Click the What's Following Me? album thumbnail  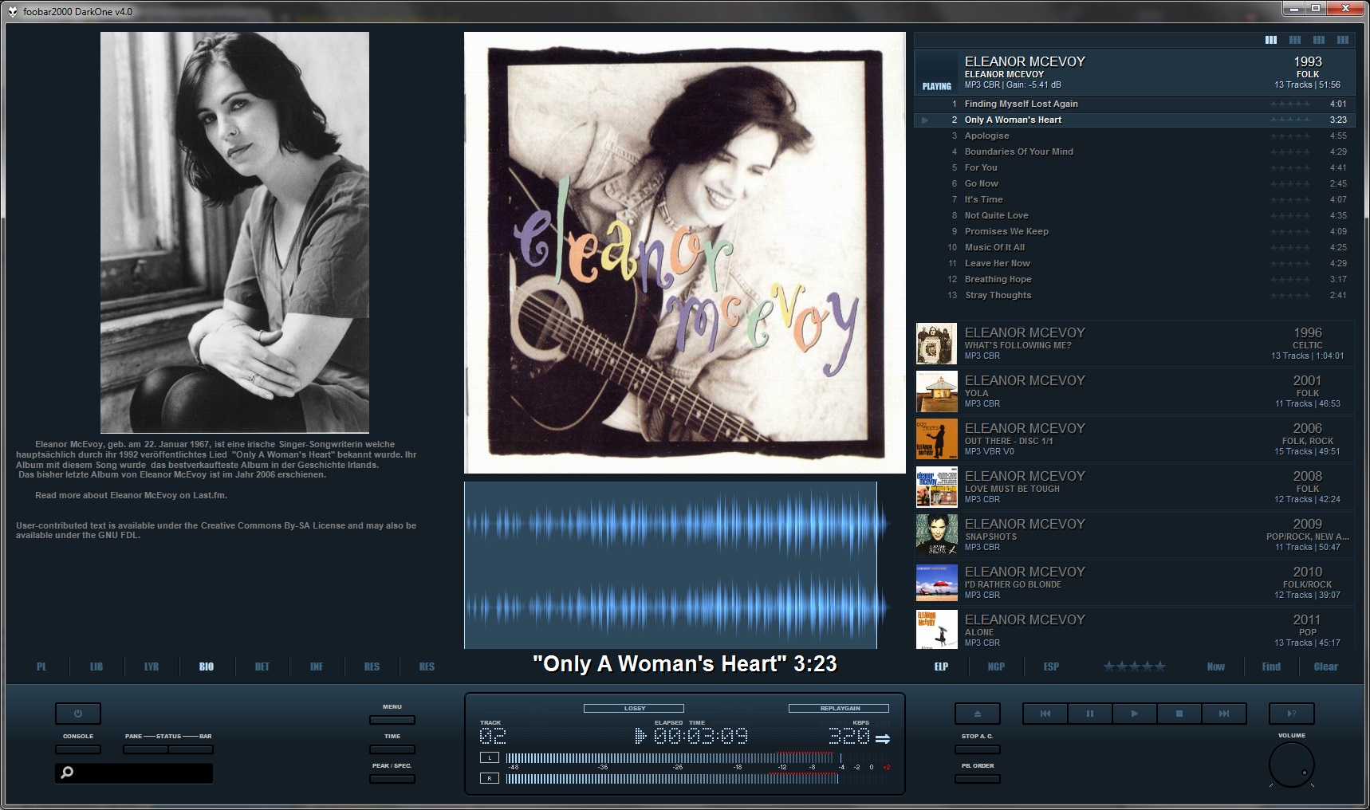tap(936, 344)
